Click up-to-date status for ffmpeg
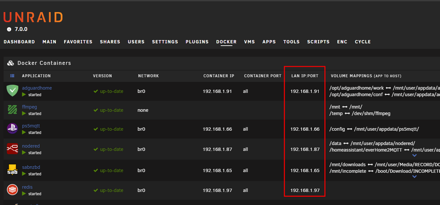 (108, 110)
